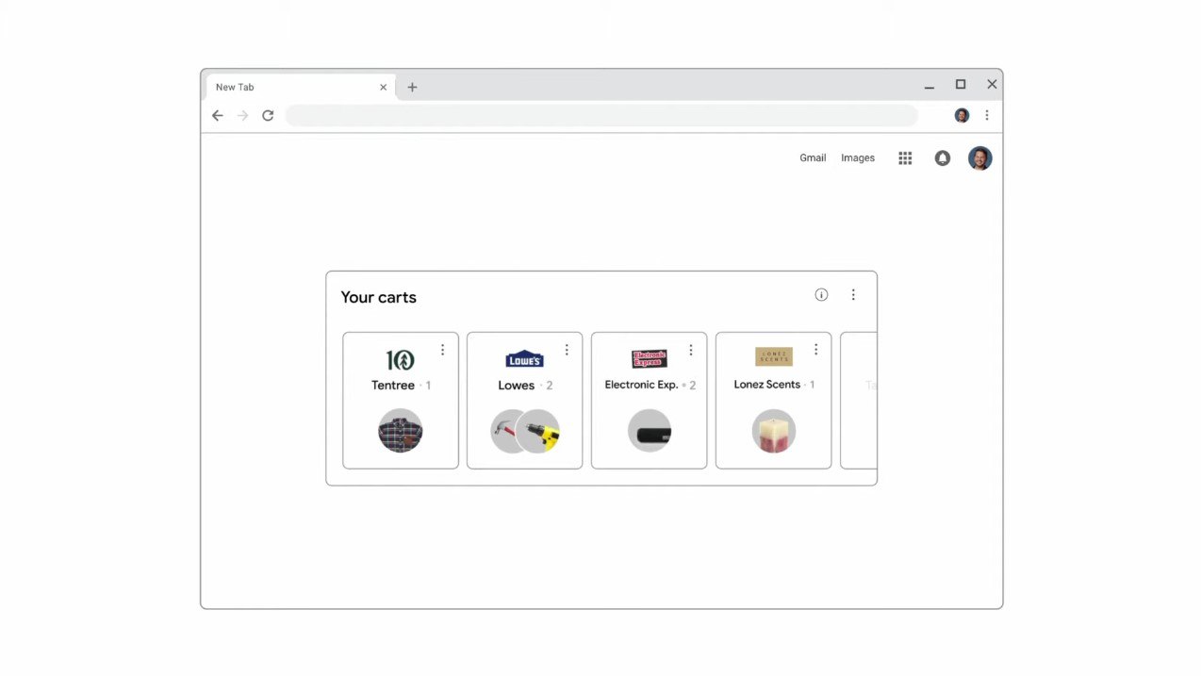Open the Lonez Scents candle thumbnail
Viewport: 1201px width, 676px height.
point(774,432)
